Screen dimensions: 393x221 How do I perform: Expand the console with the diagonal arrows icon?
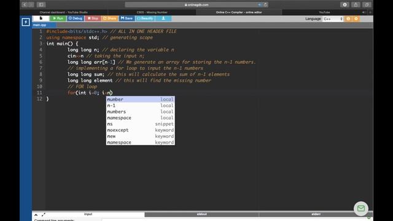[x=44, y=215]
